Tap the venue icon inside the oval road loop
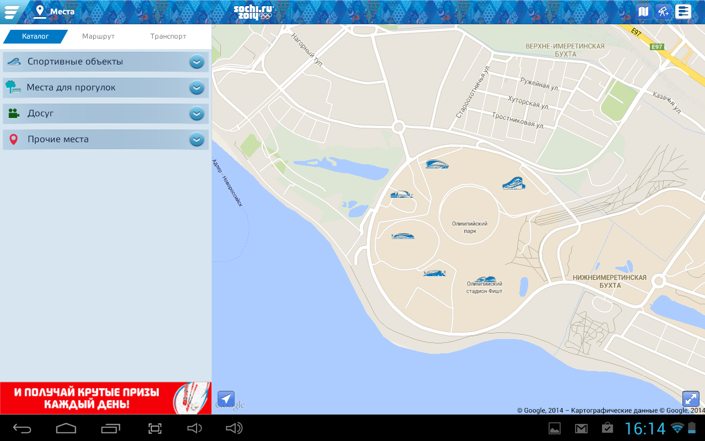Viewport: 705px width, 441px height. (403, 236)
